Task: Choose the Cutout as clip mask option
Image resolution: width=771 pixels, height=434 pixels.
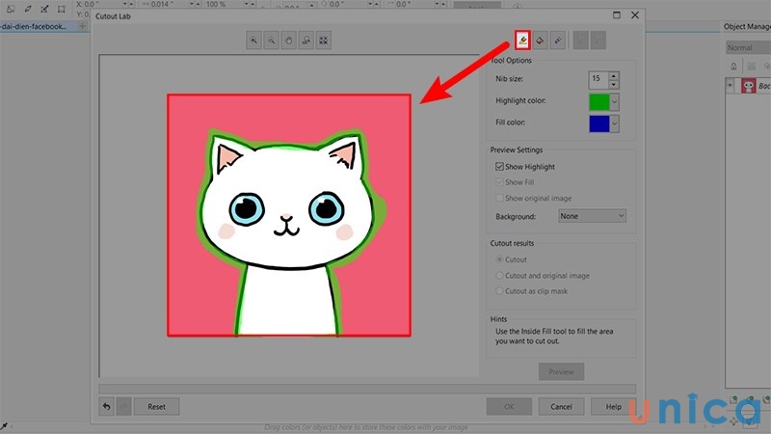Action: [x=499, y=290]
